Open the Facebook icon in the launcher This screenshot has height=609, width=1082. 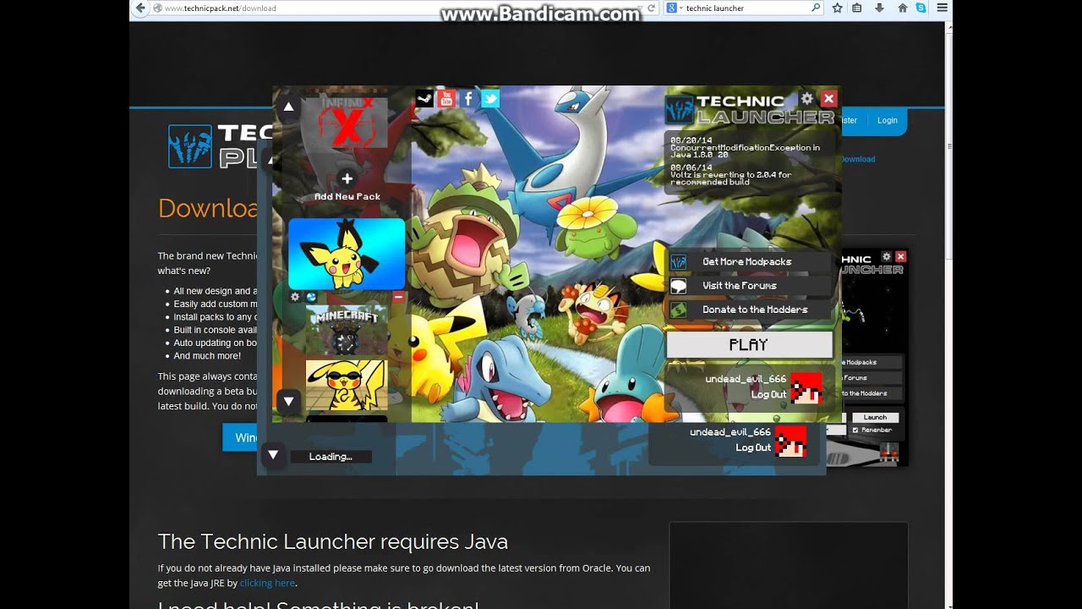(468, 98)
